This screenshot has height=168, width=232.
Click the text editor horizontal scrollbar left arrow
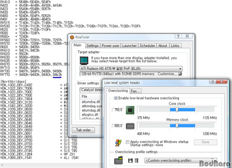coord(2,166)
